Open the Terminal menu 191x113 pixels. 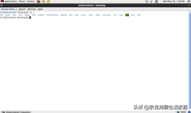[32, 9]
